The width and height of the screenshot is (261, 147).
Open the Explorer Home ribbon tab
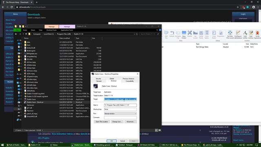coord(25,30)
